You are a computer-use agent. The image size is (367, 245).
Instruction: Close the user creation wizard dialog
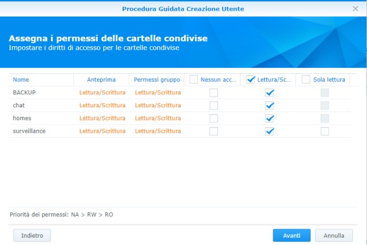coord(355,8)
